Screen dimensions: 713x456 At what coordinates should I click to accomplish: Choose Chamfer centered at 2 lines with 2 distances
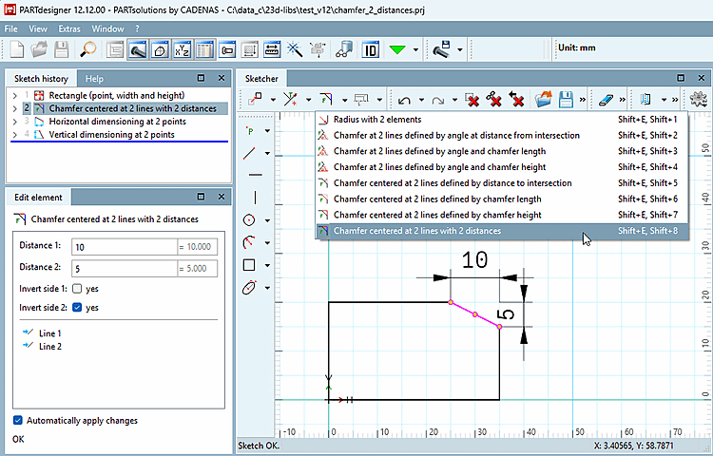(502, 231)
